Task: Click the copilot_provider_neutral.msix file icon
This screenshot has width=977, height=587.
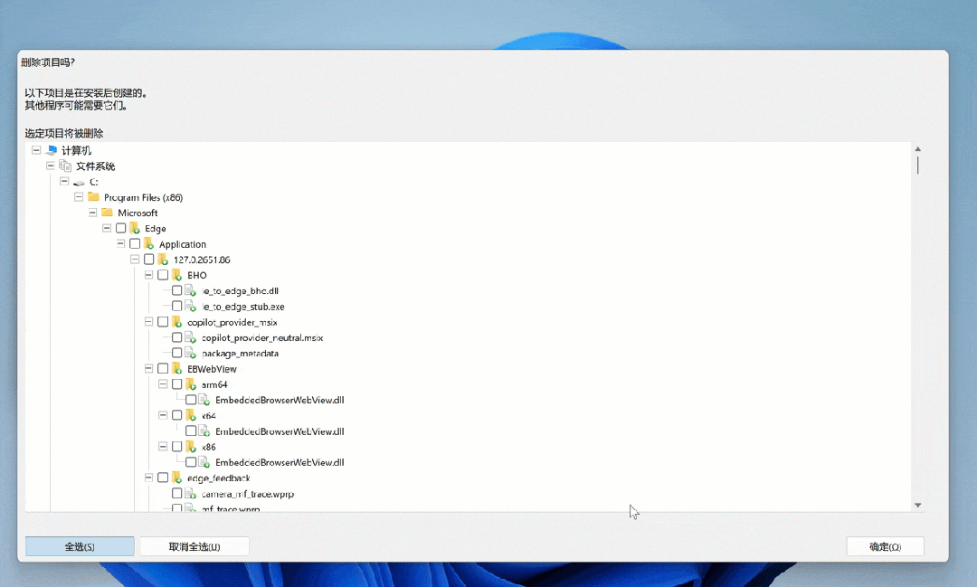Action: tap(191, 337)
